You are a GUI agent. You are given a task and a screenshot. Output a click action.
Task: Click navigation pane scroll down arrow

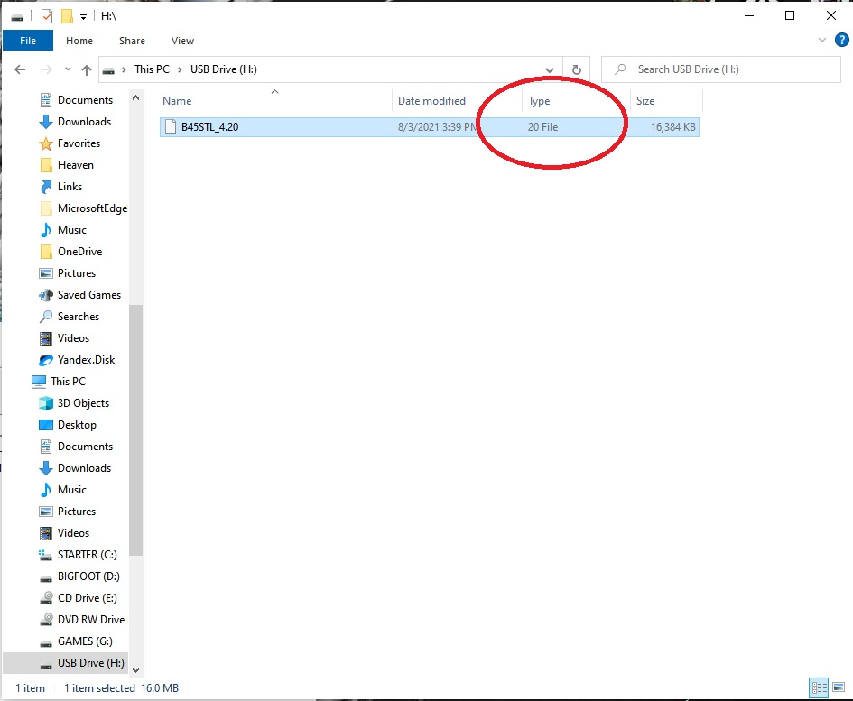pyautogui.click(x=136, y=670)
